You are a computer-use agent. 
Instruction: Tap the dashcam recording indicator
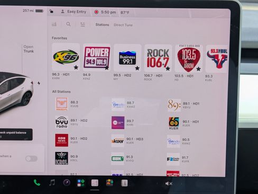click(96, 12)
